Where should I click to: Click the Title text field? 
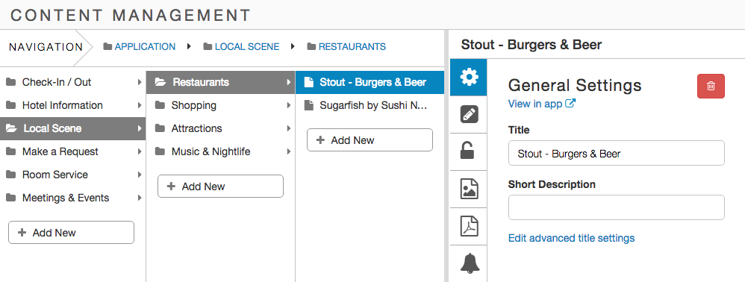pyautogui.click(x=617, y=154)
